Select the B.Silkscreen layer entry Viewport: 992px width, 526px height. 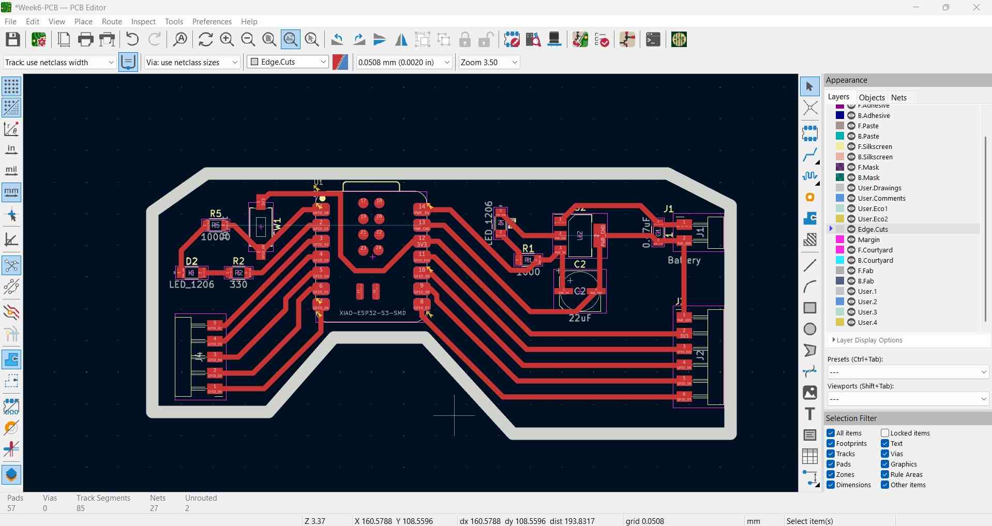876,157
